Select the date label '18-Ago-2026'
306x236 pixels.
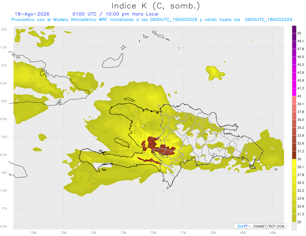[x=32, y=14]
